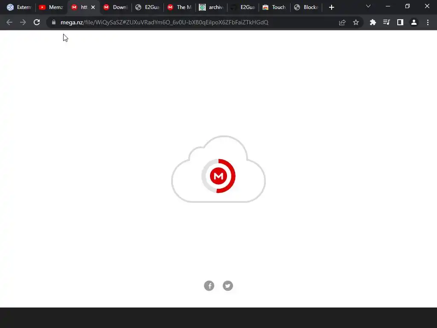View site info via lock icon
The width and height of the screenshot is (437, 328).
click(54, 22)
